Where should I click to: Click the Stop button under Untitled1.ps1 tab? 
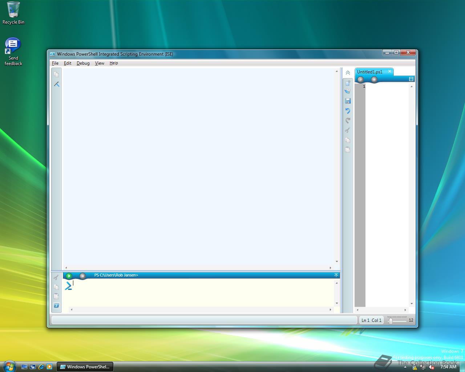click(x=374, y=79)
